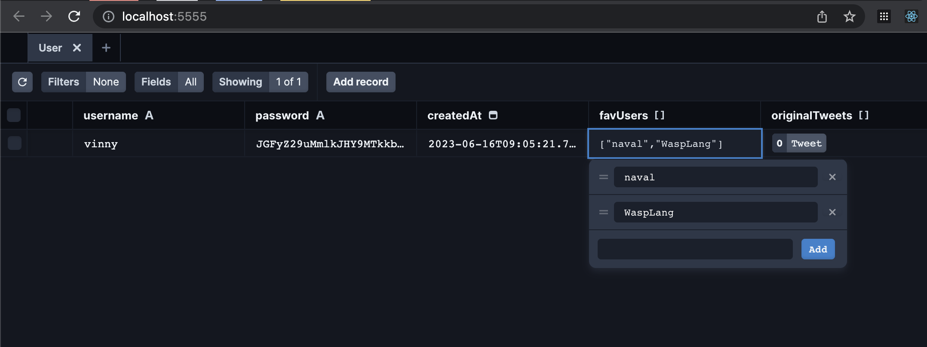This screenshot has width=927, height=347.
Task: Remove the WaspLang entry from favUsers
Action: [832, 213]
